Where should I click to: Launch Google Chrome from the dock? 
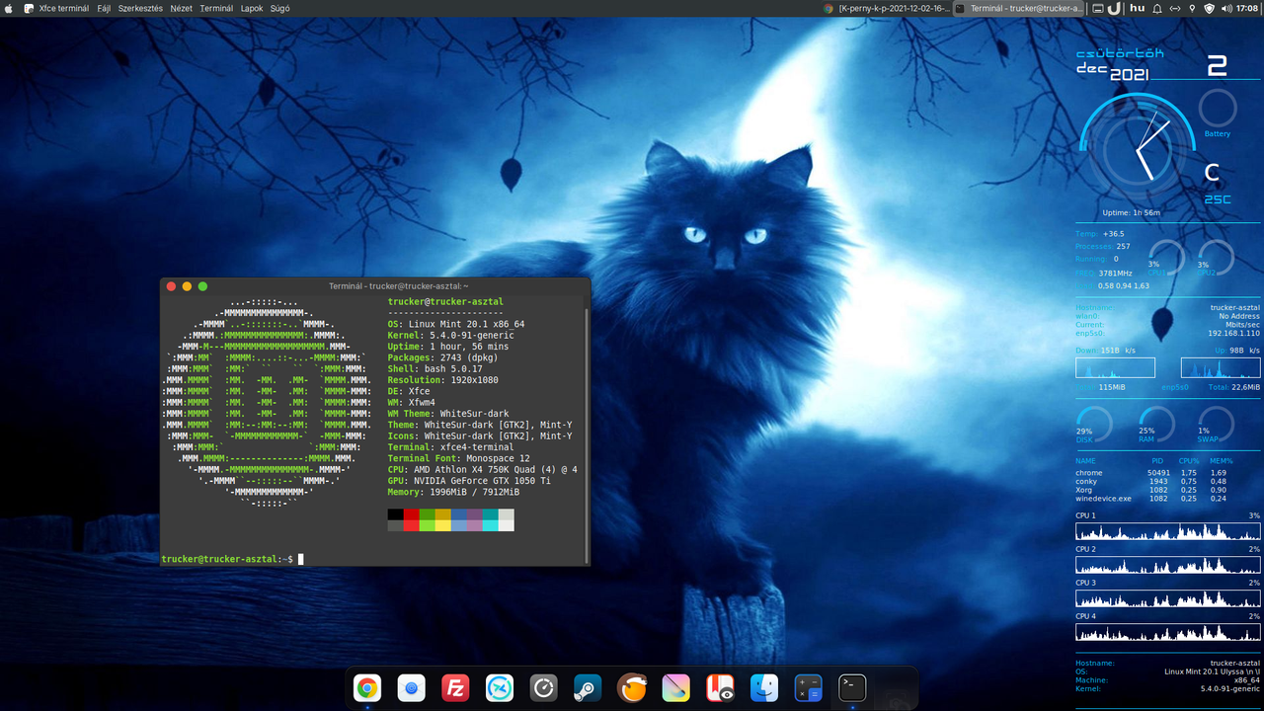[367, 688]
